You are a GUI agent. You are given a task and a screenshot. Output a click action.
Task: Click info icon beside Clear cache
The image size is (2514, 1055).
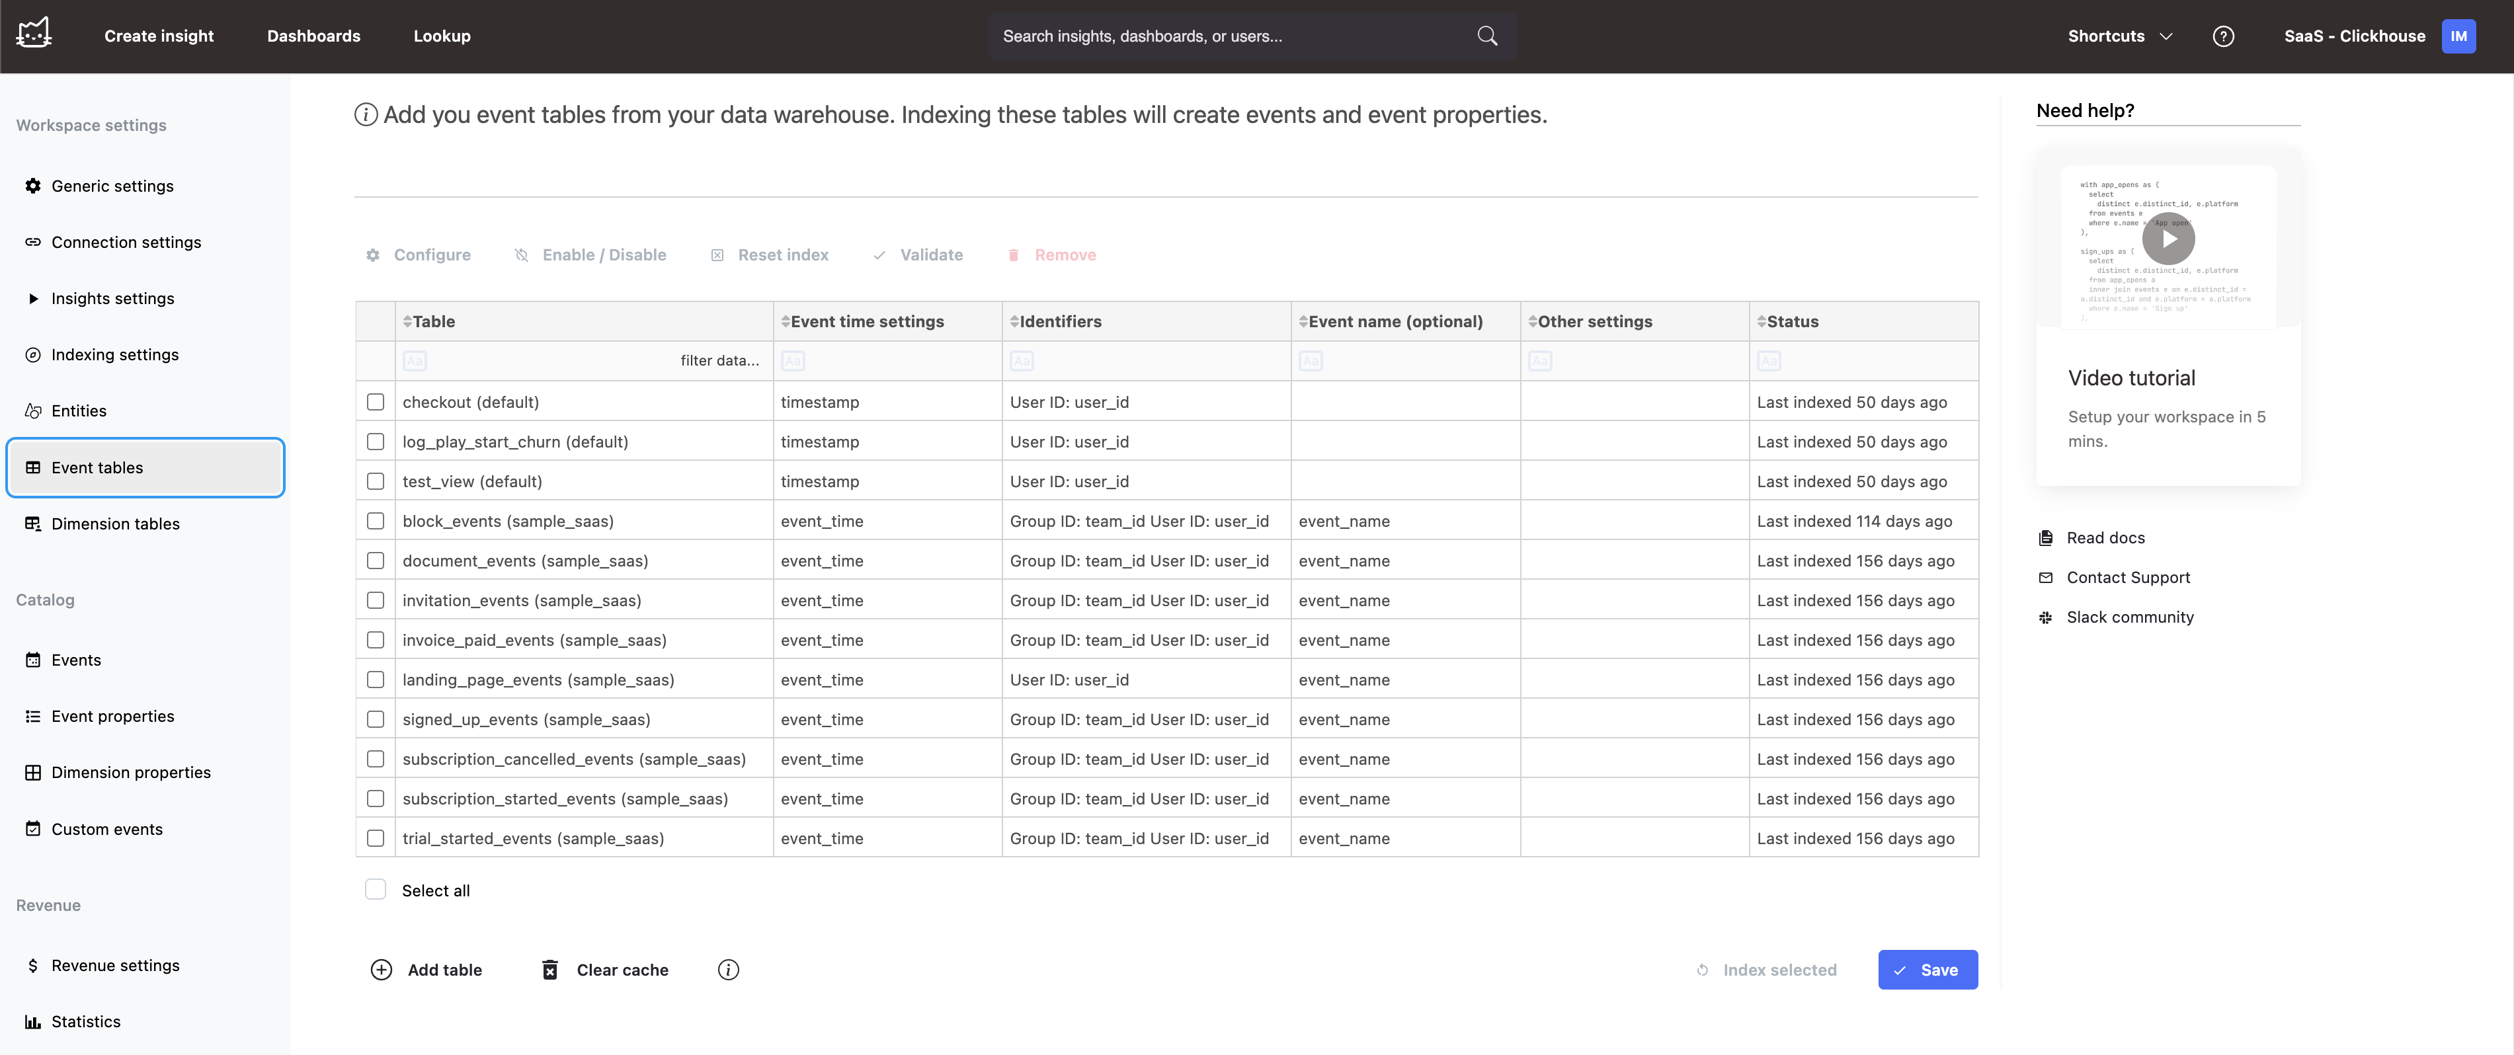point(728,969)
